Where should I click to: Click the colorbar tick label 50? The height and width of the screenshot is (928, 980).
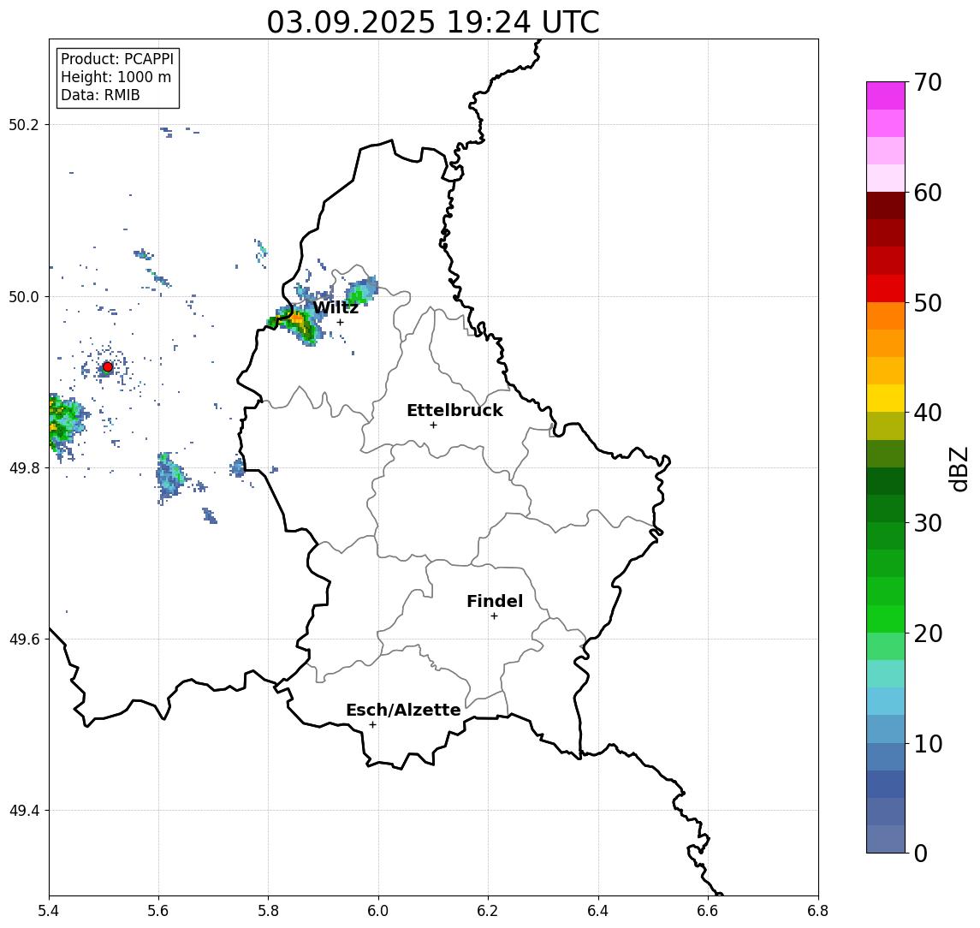pos(928,303)
